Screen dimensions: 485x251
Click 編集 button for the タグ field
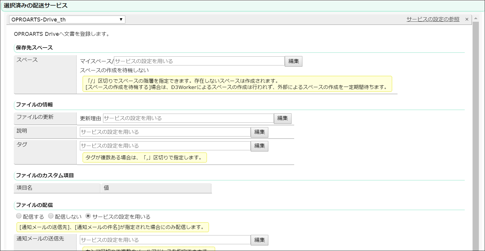click(x=259, y=146)
